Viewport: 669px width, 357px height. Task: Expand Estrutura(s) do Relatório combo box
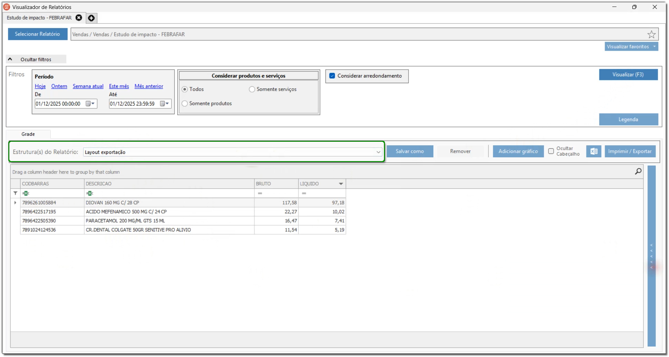point(378,152)
